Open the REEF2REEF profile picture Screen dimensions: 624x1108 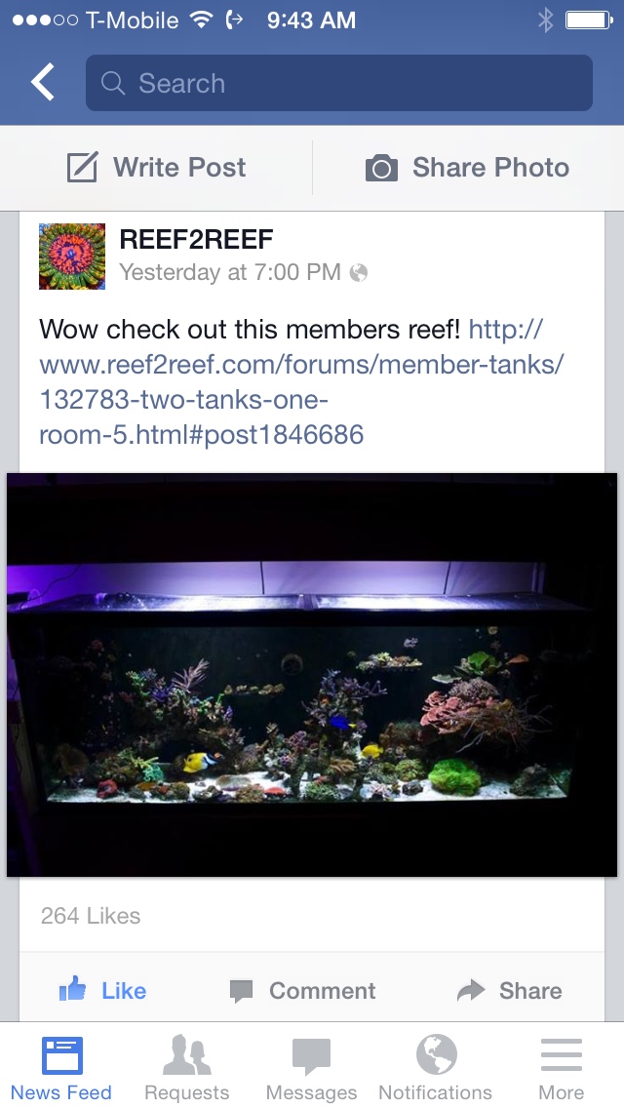(x=72, y=257)
